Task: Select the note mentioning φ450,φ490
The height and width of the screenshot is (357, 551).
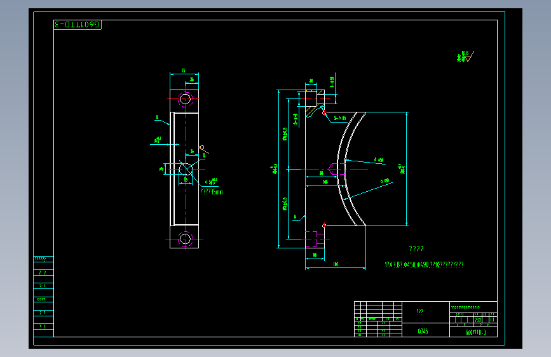Action: 424,265
